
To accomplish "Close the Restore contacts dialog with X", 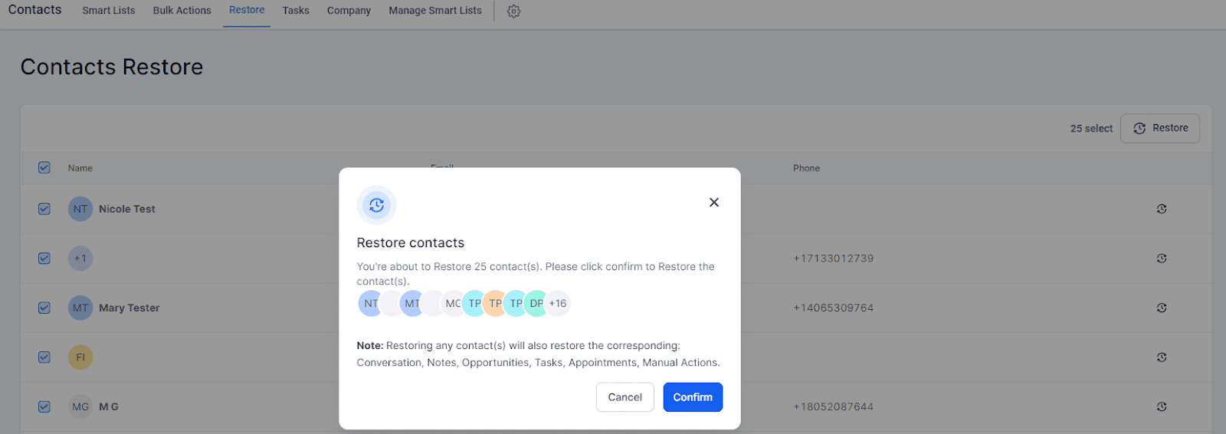I will pyautogui.click(x=714, y=202).
